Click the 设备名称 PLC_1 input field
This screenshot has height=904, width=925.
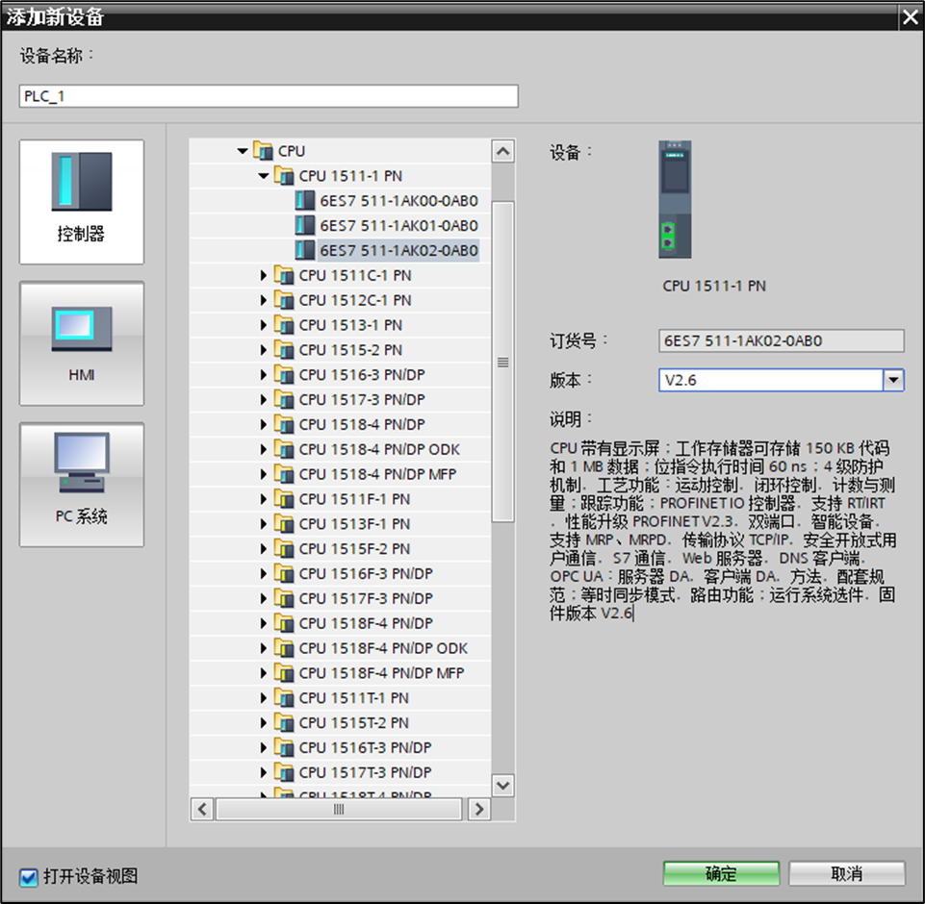pos(269,96)
